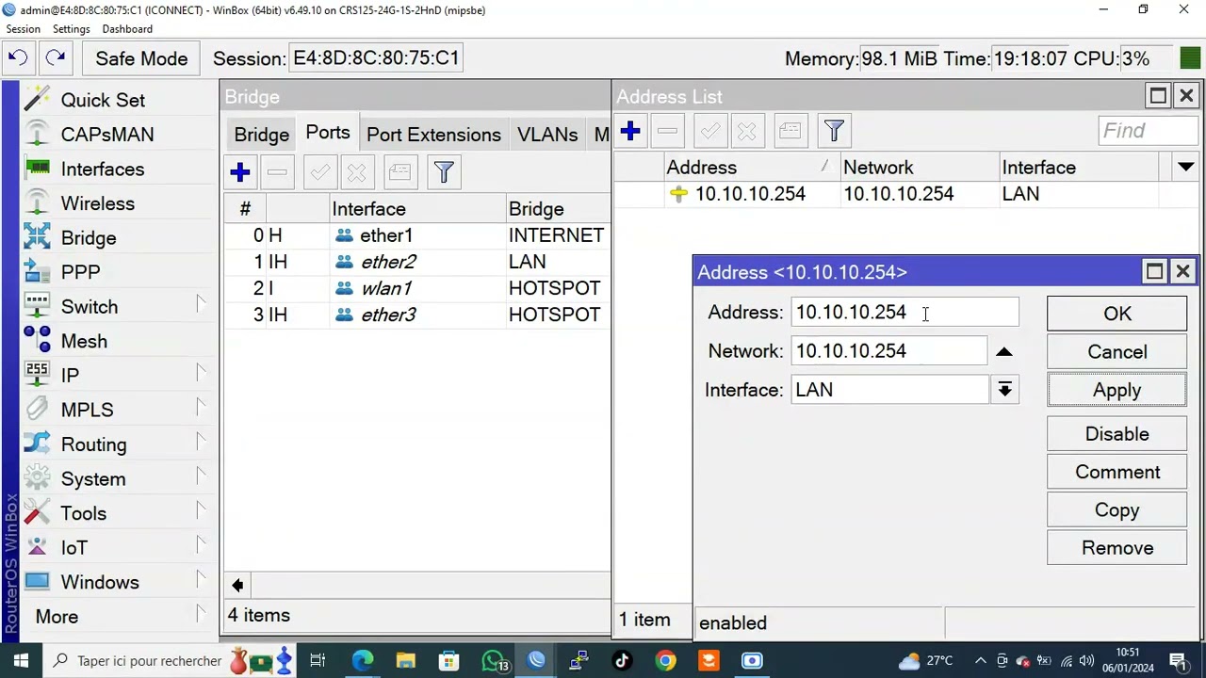Image resolution: width=1206 pixels, height=678 pixels.
Task: Expand the IP submenu arrow
Action: (x=201, y=373)
